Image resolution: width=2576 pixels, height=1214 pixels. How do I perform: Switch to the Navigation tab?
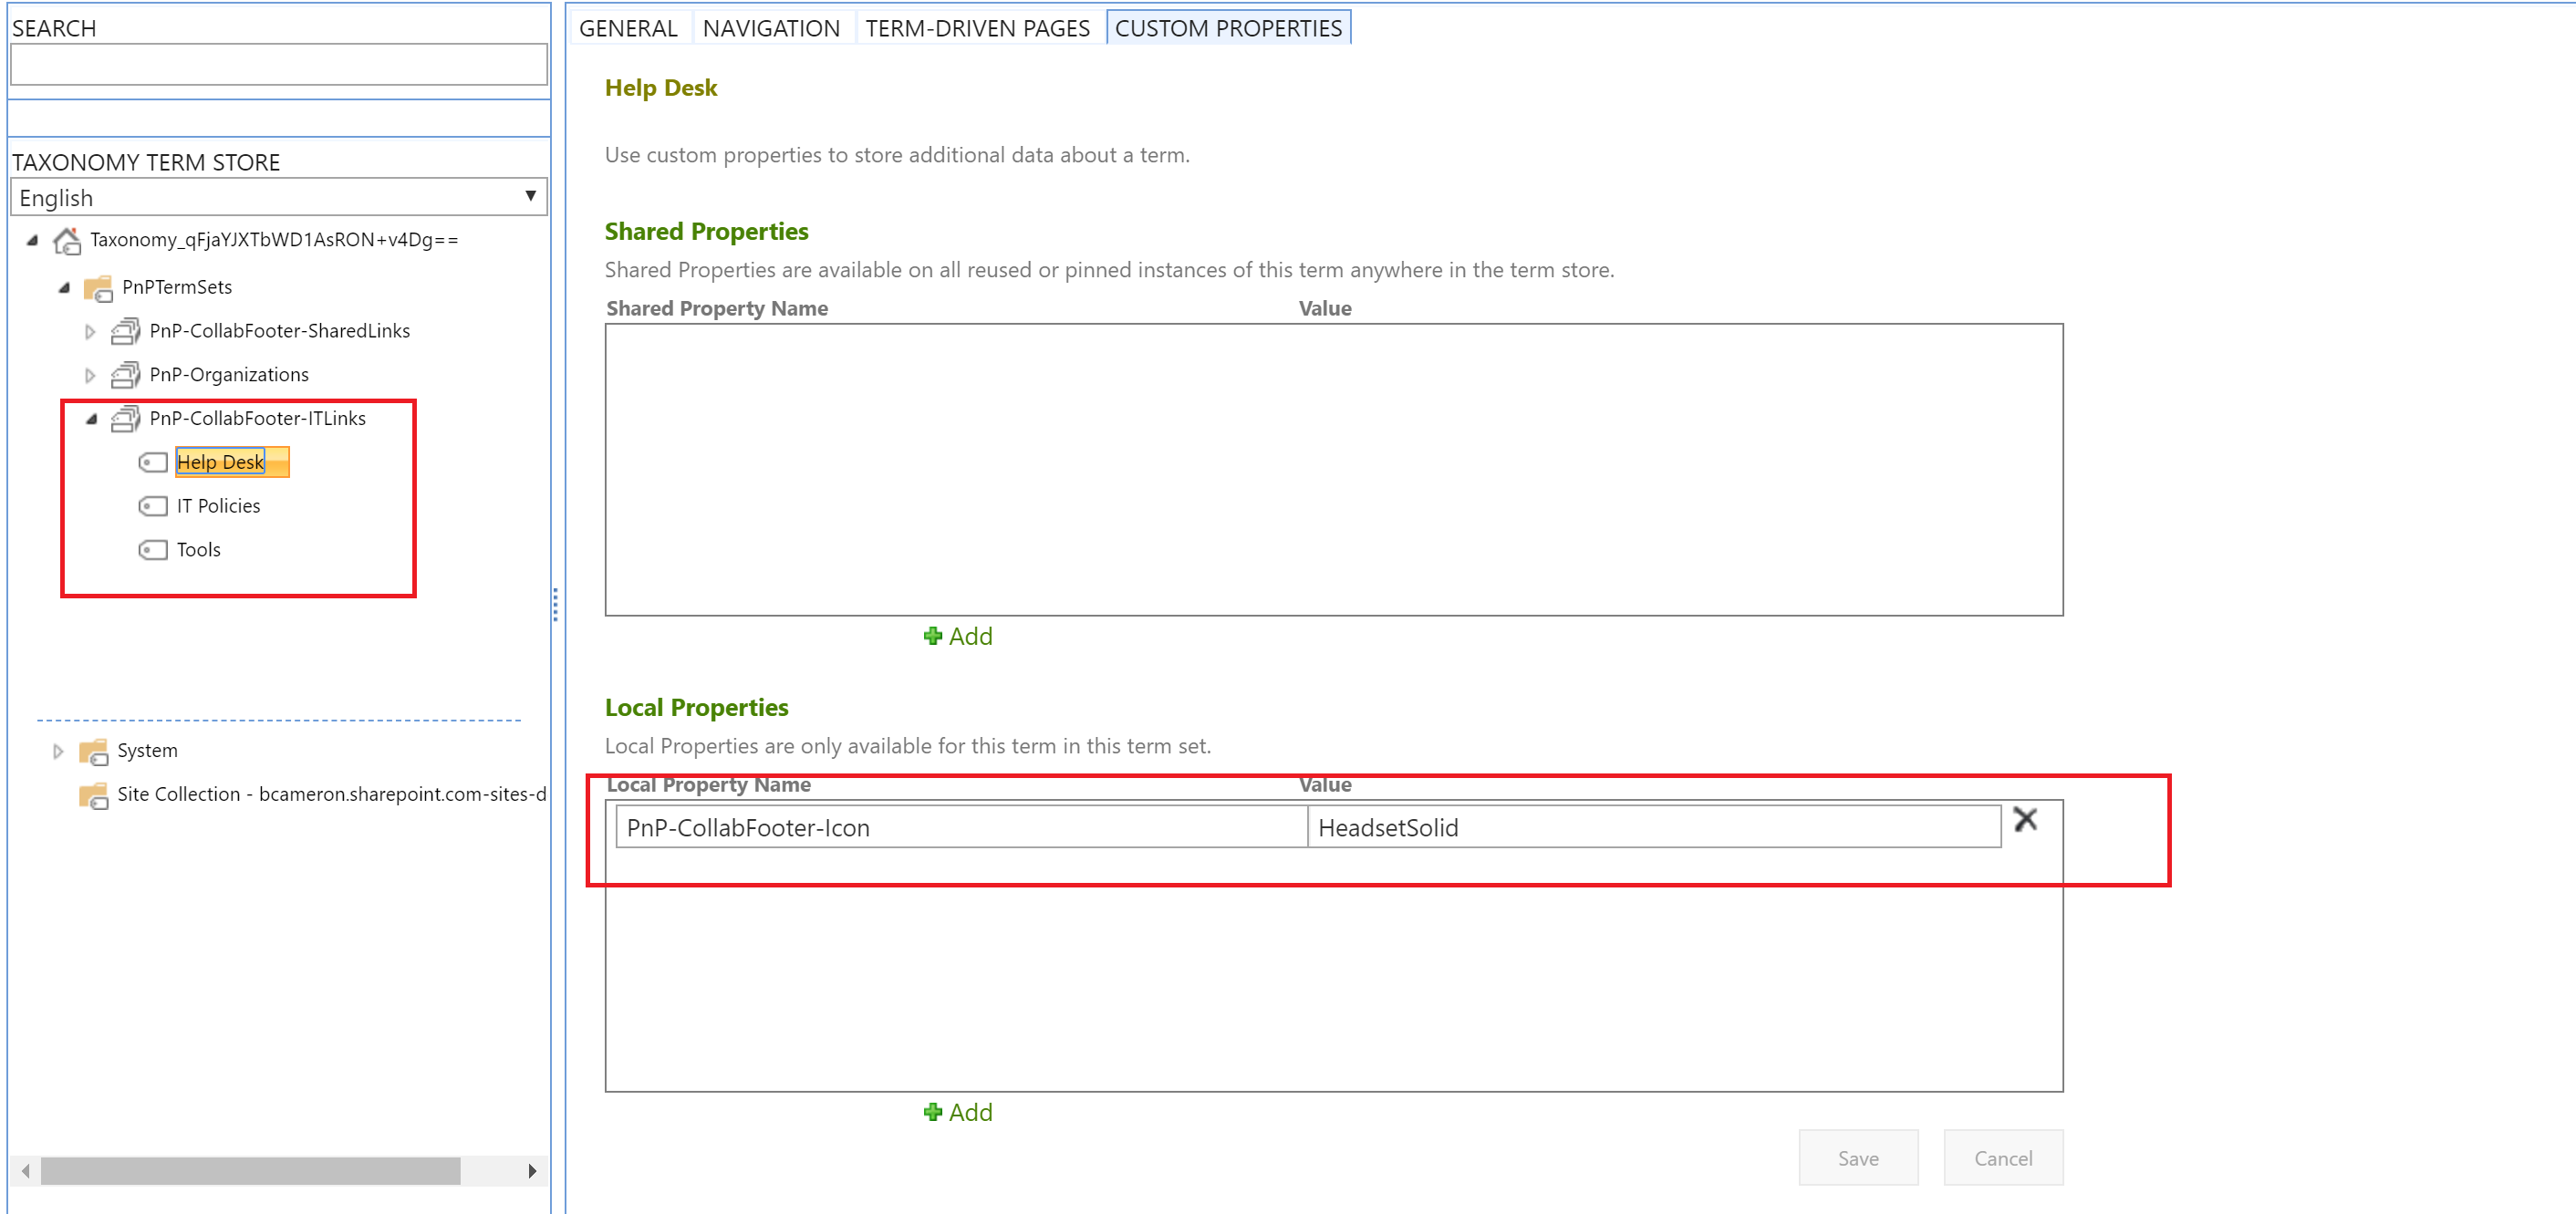coord(771,28)
